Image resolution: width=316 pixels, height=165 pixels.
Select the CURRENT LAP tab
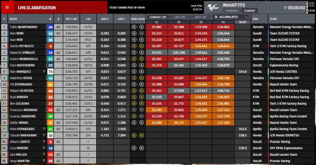158,17
